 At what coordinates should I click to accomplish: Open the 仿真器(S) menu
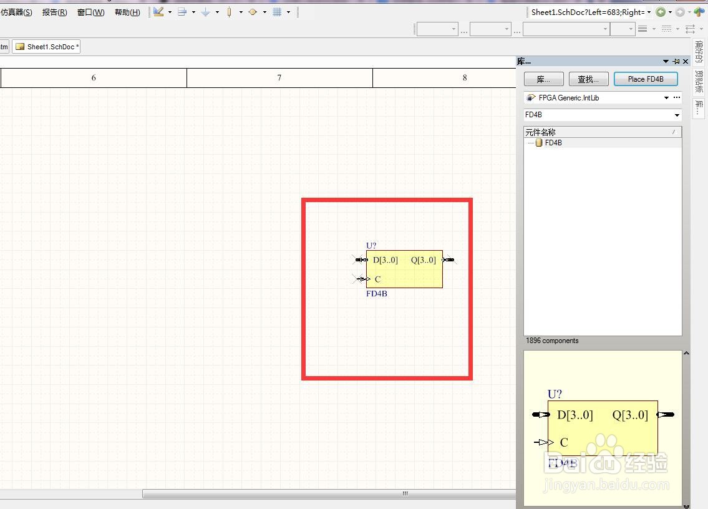click(x=16, y=12)
